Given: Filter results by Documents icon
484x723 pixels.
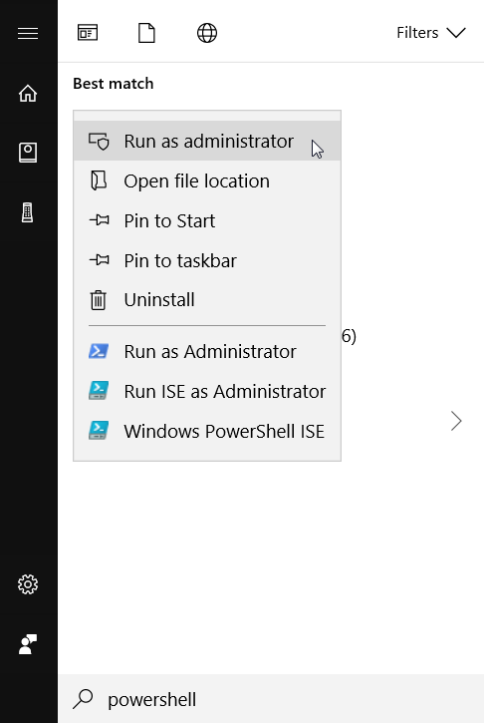Looking at the screenshot, I should click(x=147, y=33).
